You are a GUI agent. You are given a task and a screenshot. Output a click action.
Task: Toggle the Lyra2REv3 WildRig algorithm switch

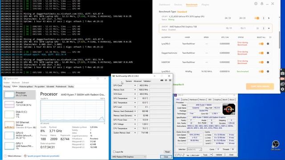(261, 72)
